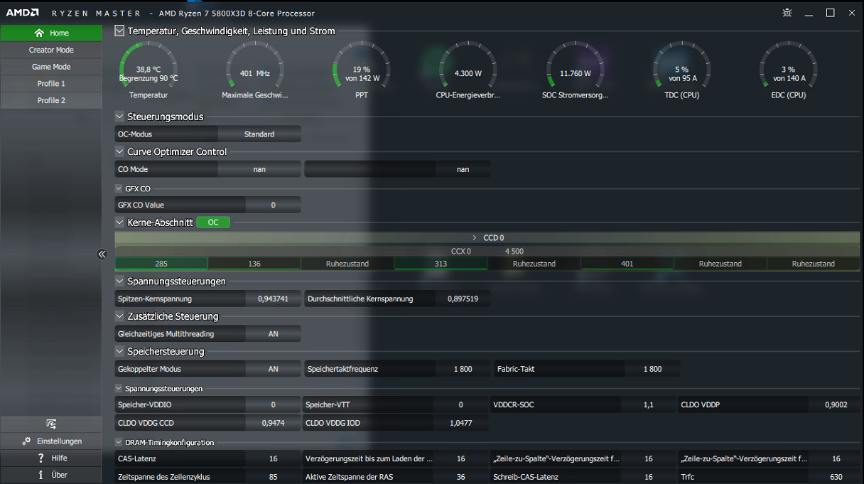This screenshot has width=864, height=484.
Task: Select the core showing 401 MHz
Action: tap(627, 264)
